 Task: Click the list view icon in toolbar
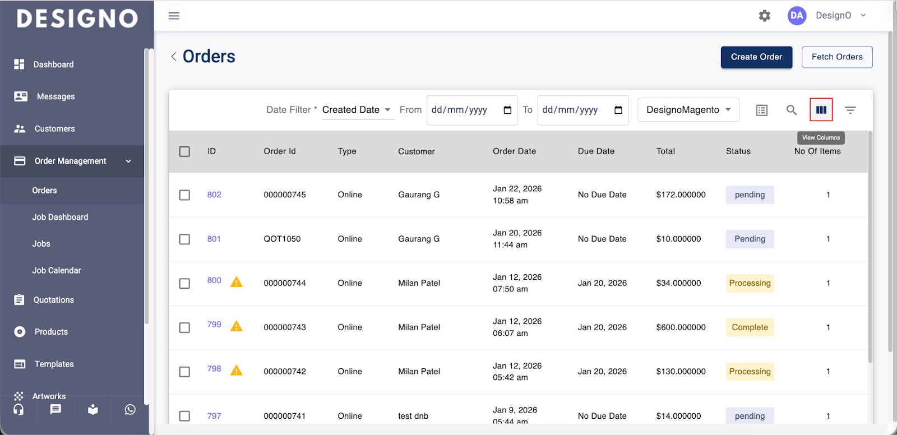[x=761, y=110]
